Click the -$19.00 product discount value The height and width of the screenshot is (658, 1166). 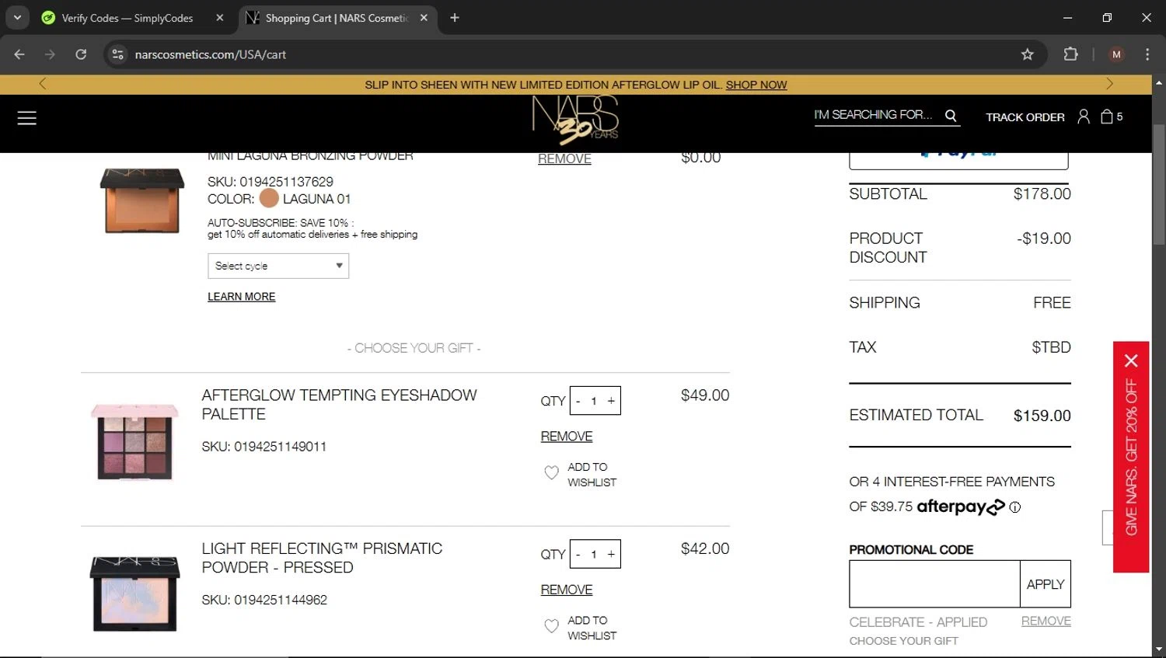pos(1044,238)
